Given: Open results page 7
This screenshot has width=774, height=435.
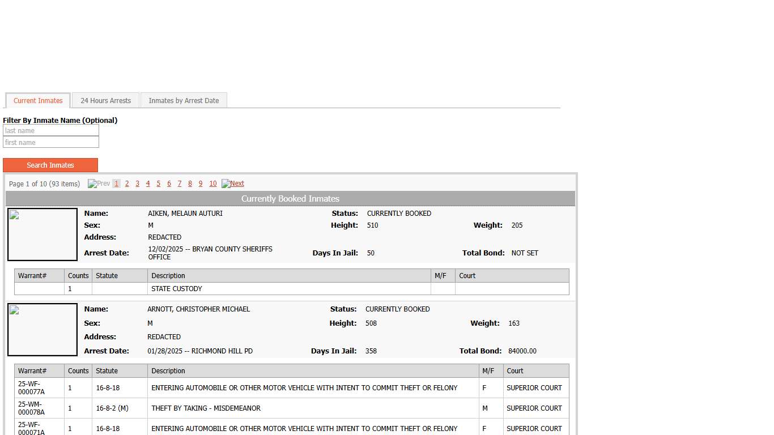Looking at the screenshot, I should (180, 184).
